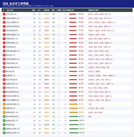Viewport: 134px width, 137px height.
Task: Select red rank badge number 12
Action: click(x=4, y=59)
